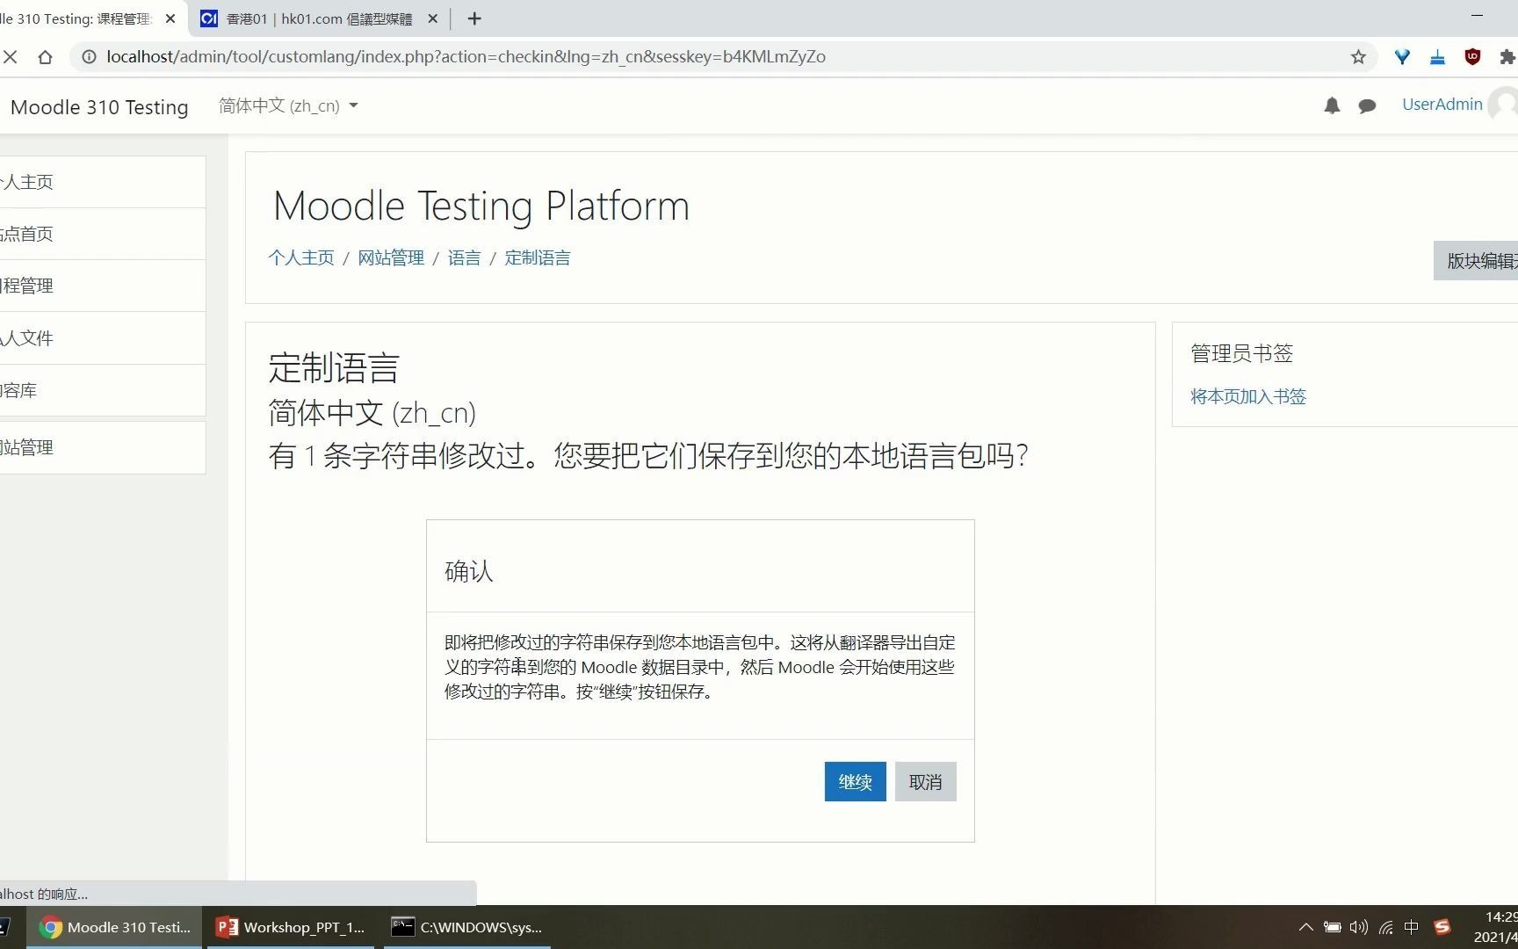1518x949 pixels.
Task: Open the 简体中文 (zh_cn) language dropdown
Action: [x=288, y=105]
